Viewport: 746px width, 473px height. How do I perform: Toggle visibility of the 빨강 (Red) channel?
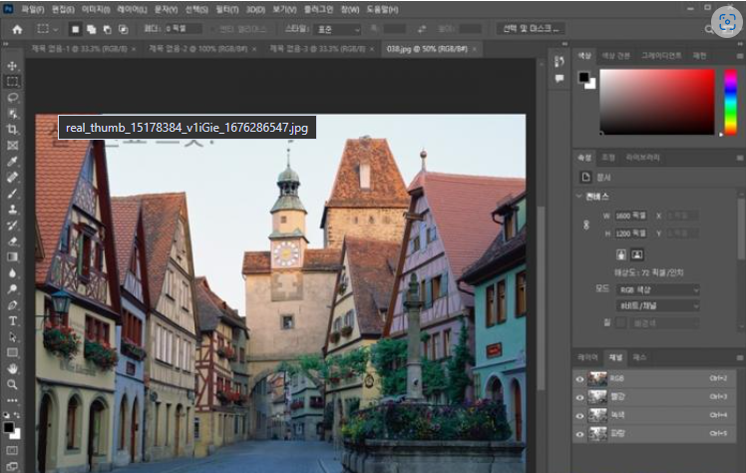(580, 396)
